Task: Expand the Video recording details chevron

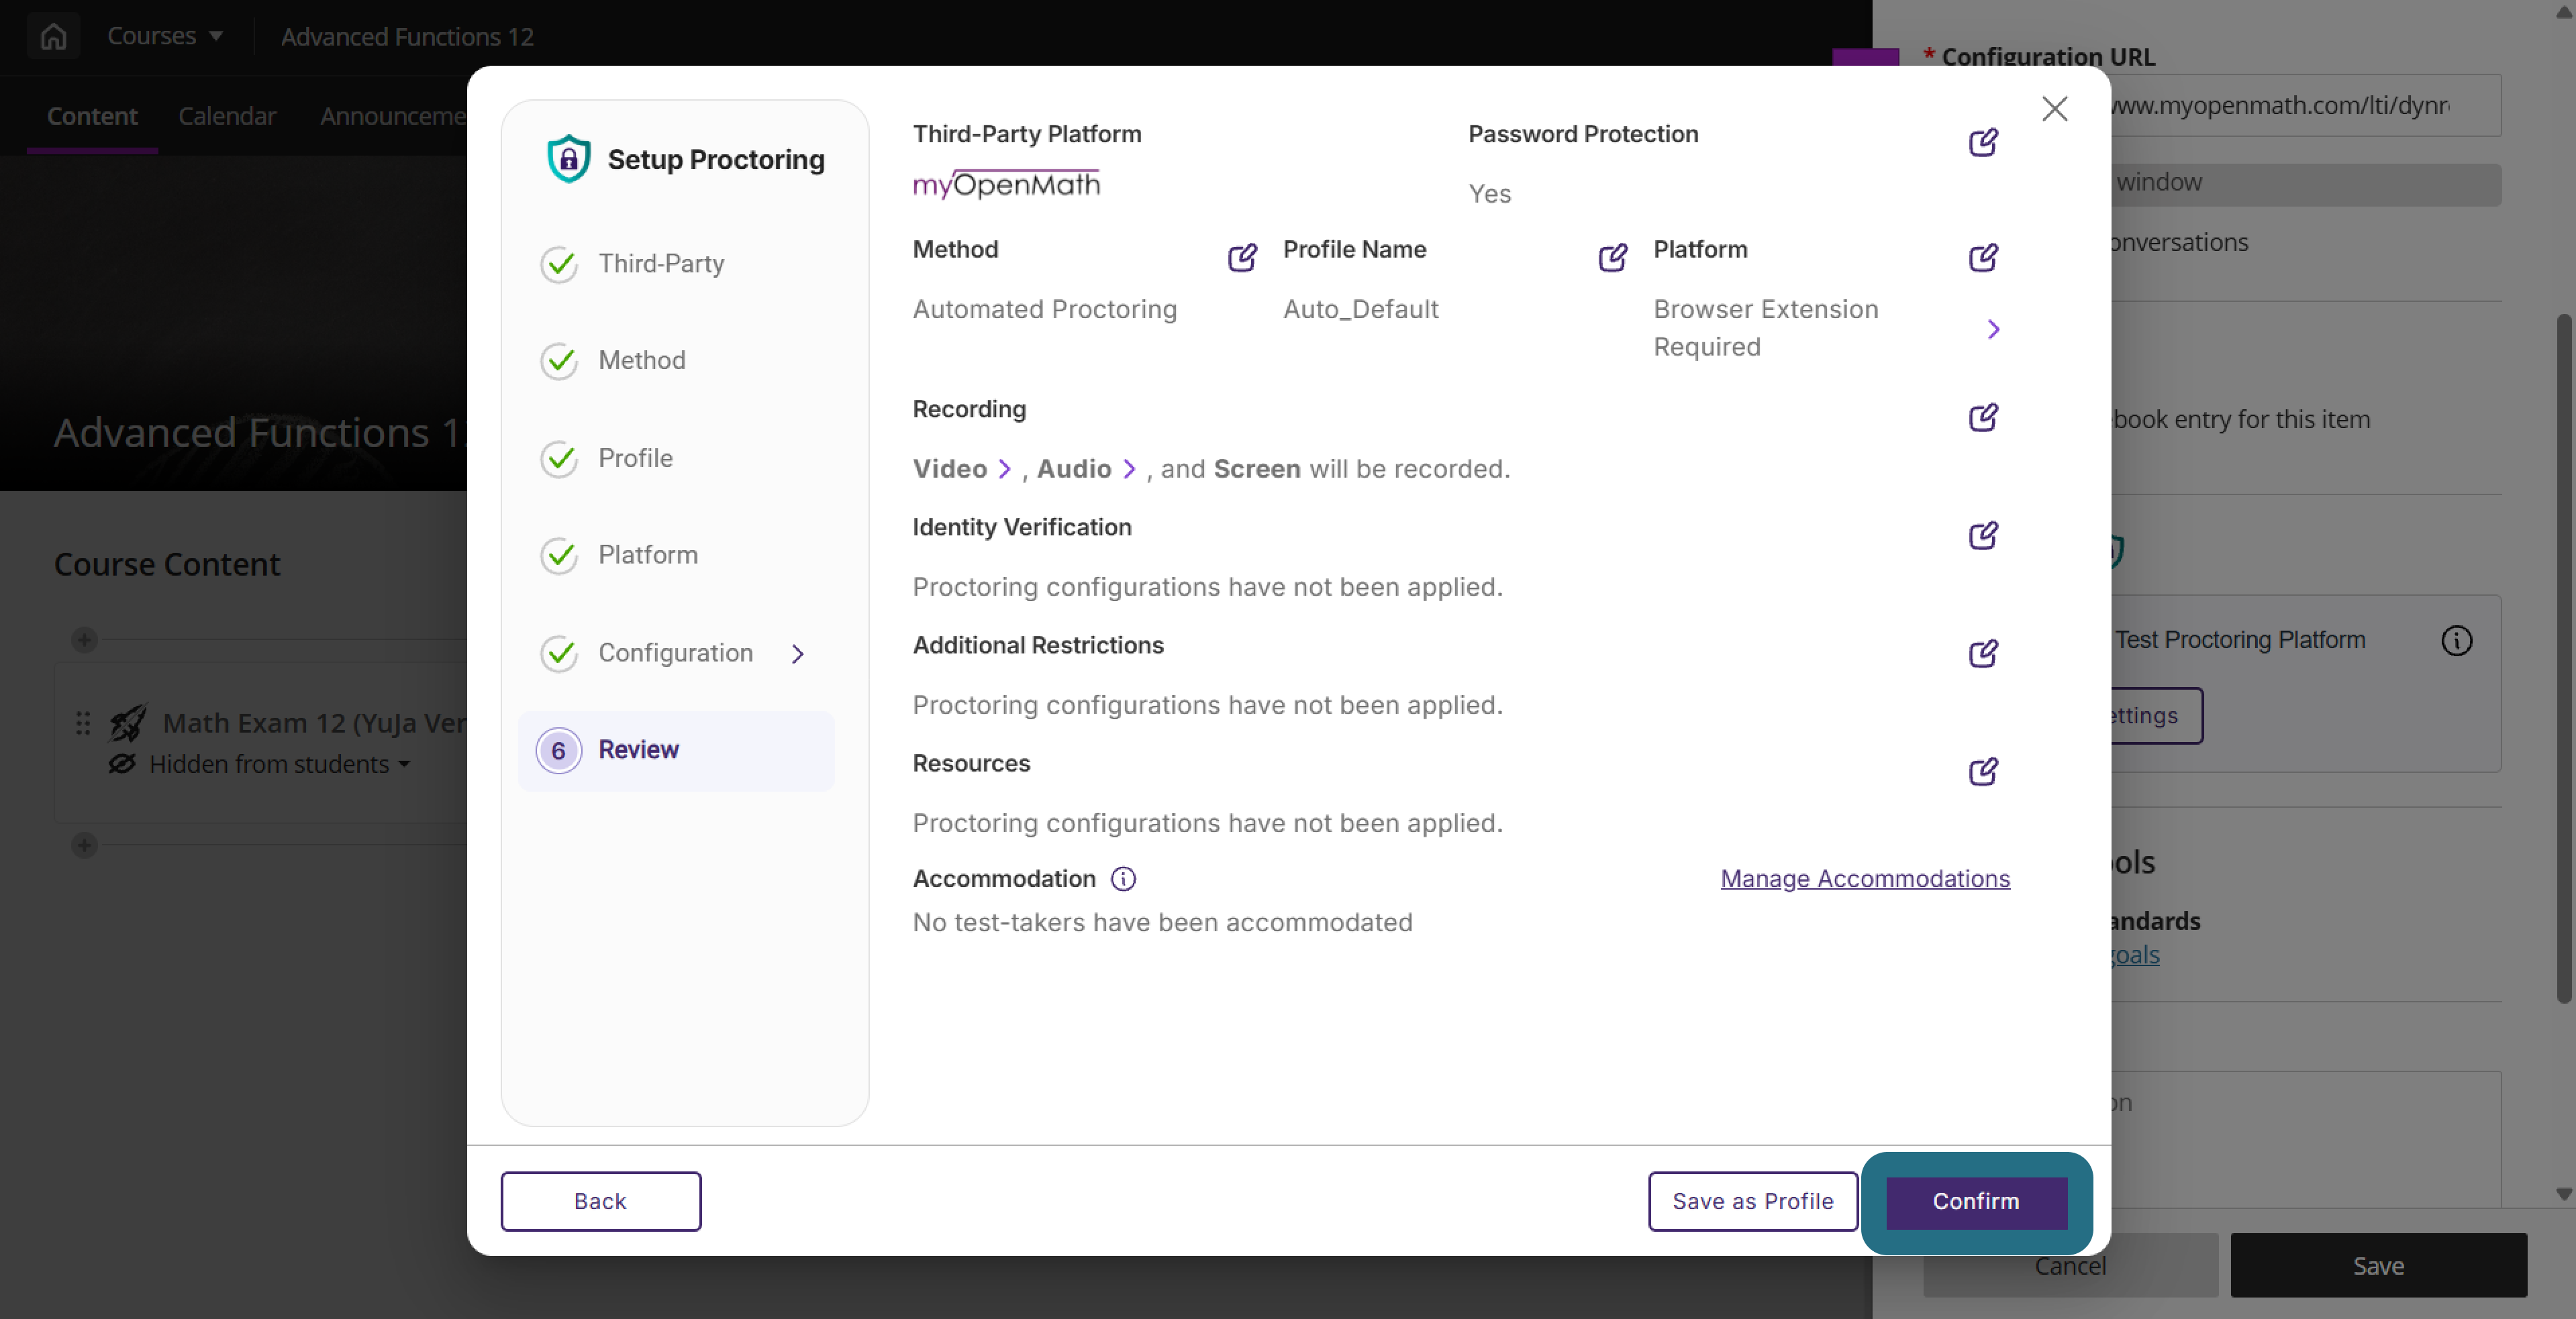Action: (x=1005, y=469)
